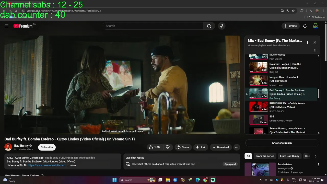The width and height of the screenshot is (327, 184).
Task: Select the From Bad Bunny chip
Action: pyautogui.click(x=289, y=156)
